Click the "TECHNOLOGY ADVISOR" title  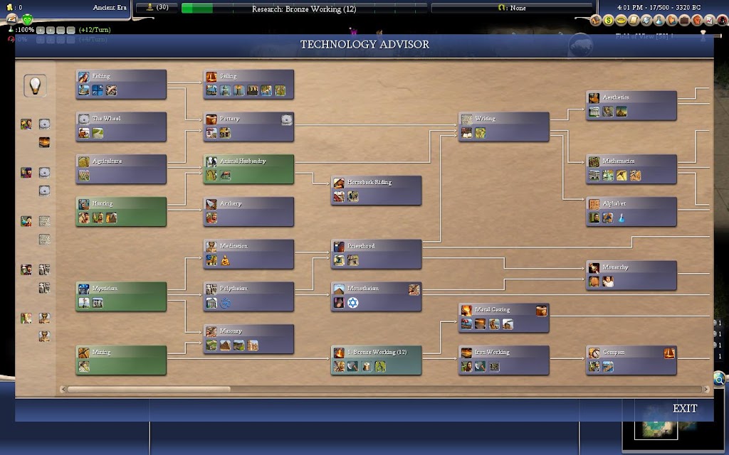tap(364, 45)
